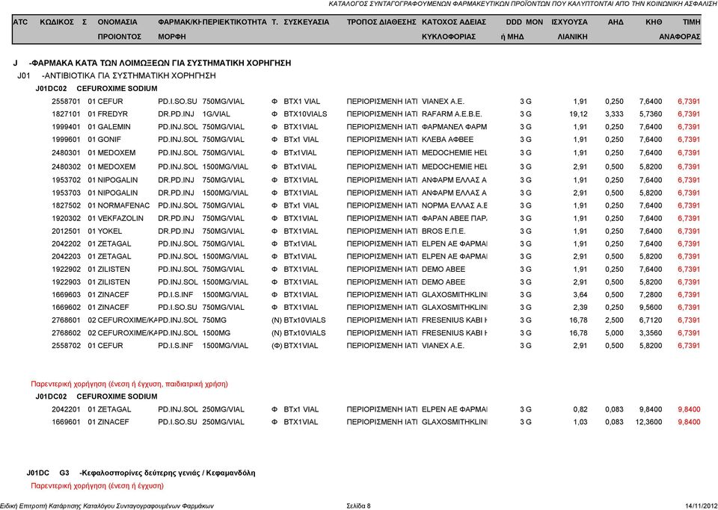Click the VIANEX A.E. holder in row 2558701
718x510 pixels.
click(443, 102)
